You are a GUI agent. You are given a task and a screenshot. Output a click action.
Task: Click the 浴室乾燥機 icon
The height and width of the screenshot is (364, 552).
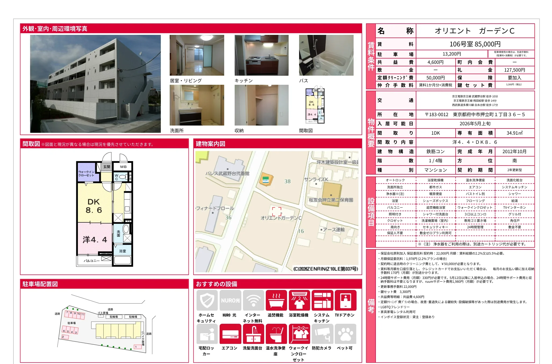pyautogui.click(x=299, y=300)
